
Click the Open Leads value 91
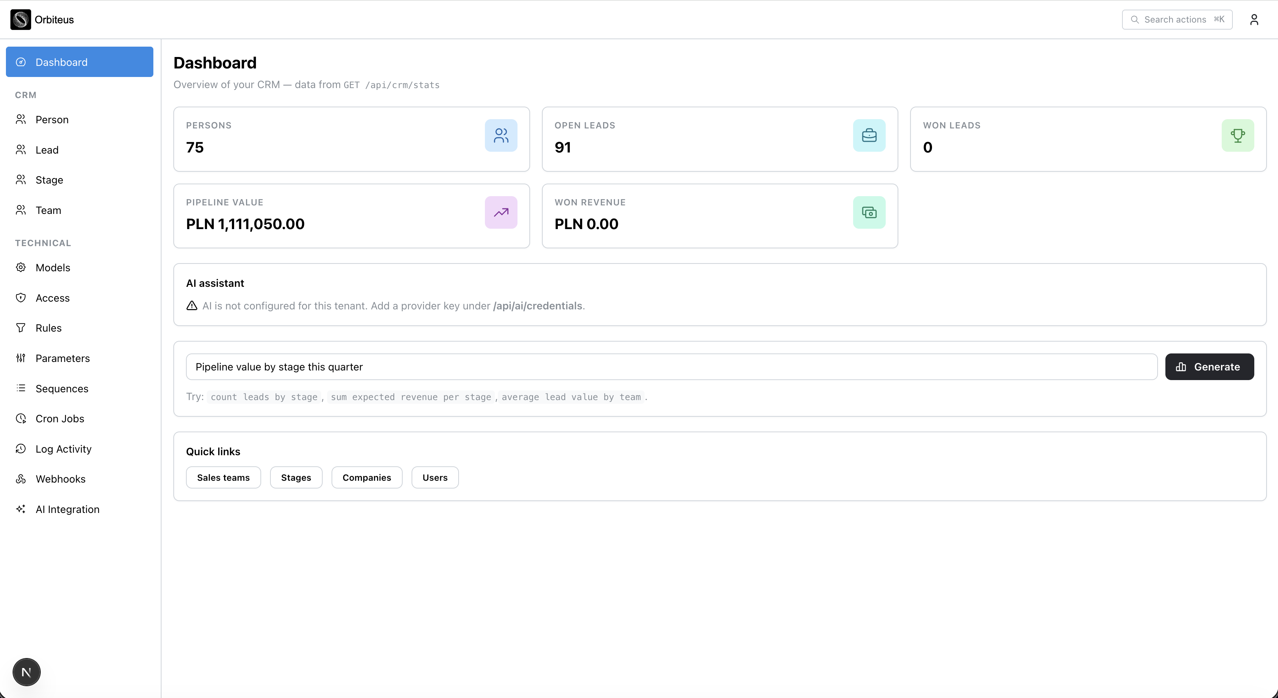(x=563, y=147)
